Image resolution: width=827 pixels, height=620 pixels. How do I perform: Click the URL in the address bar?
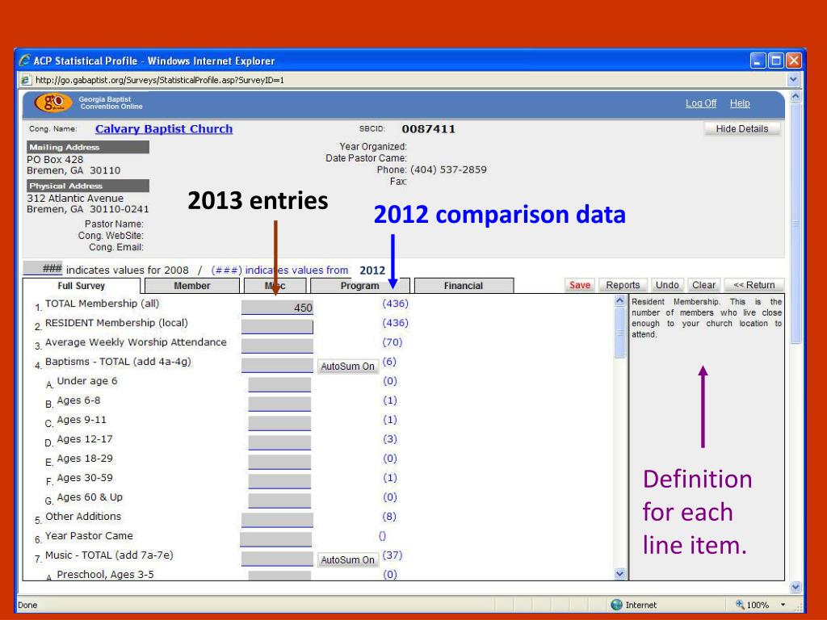point(160,80)
